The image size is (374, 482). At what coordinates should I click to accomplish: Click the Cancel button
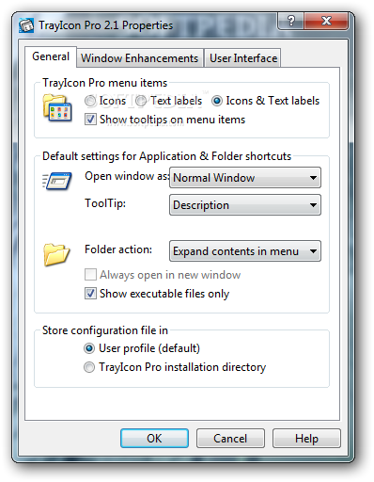(x=230, y=439)
